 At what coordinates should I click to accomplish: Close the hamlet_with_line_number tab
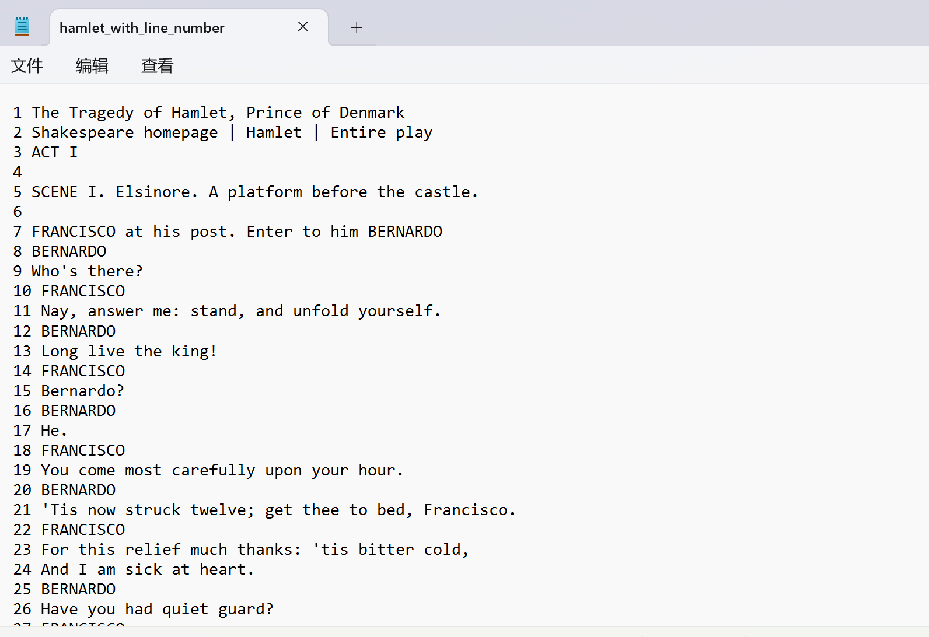tap(303, 27)
